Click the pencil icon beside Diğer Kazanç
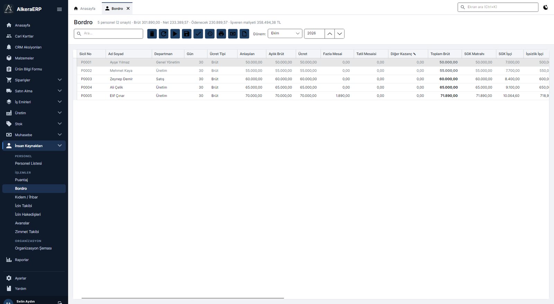The image size is (554, 304). coord(414,54)
